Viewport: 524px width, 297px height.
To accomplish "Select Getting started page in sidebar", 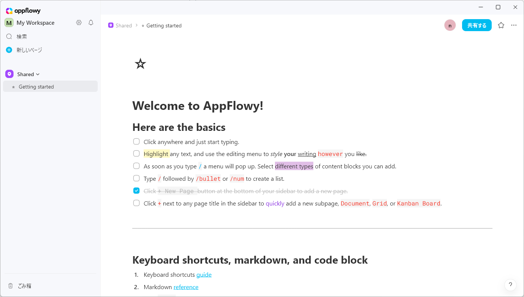I will (50, 87).
